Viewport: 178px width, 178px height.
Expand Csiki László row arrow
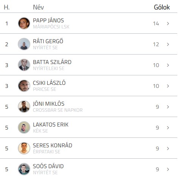168,86
